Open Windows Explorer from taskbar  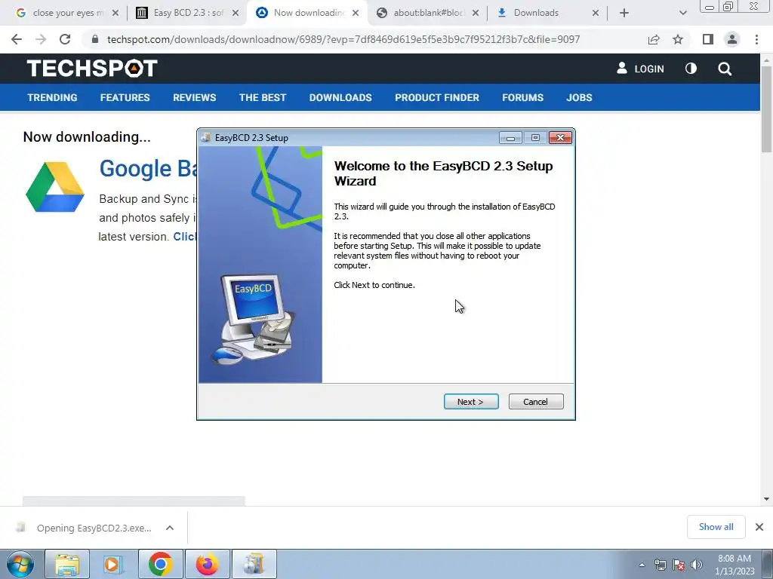(67, 564)
